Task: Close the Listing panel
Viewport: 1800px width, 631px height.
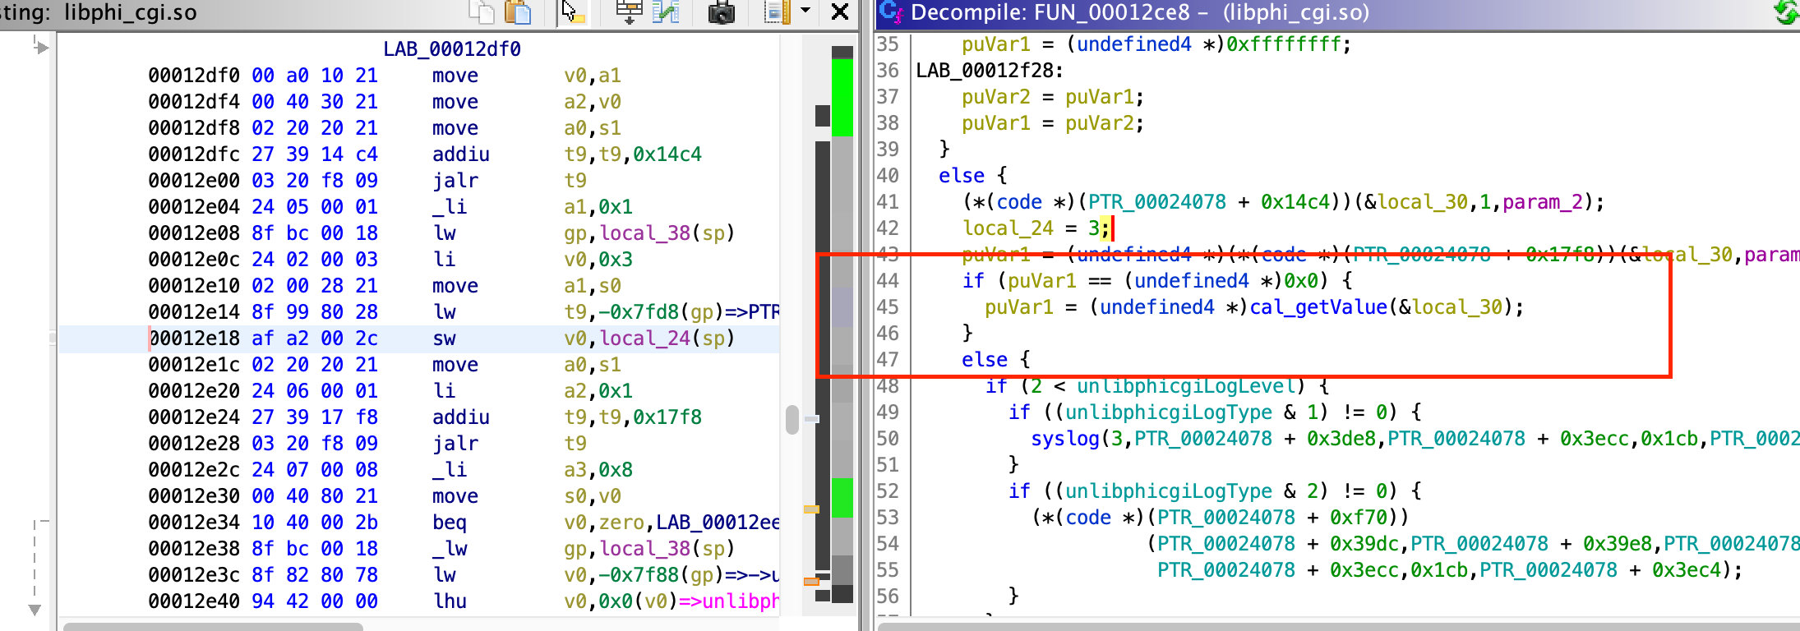Action: [840, 12]
